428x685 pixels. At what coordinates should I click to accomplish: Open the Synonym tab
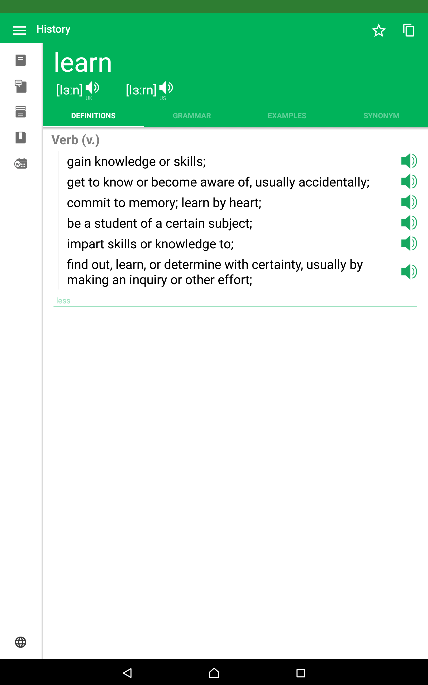(381, 116)
